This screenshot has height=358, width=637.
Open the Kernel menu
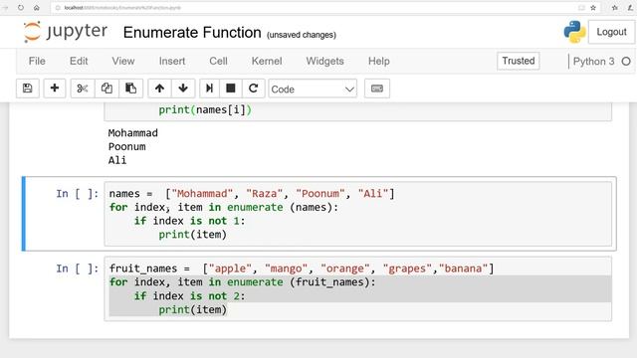pyautogui.click(x=267, y=61)
